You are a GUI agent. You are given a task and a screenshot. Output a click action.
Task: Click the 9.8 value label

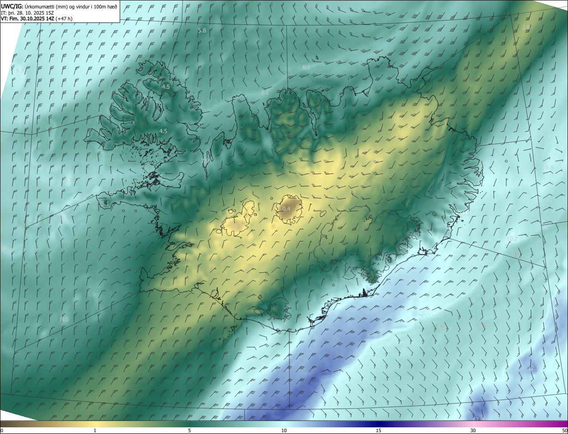(x=549, y=167)
